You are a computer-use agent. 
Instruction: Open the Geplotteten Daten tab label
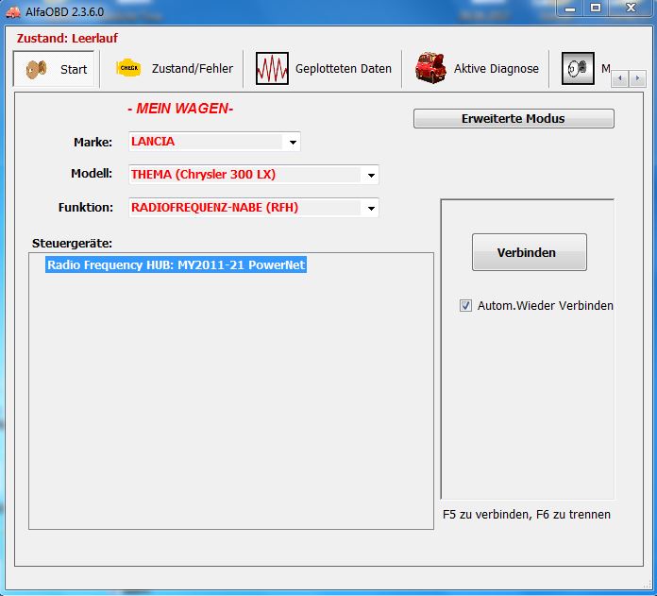(343, 69)
